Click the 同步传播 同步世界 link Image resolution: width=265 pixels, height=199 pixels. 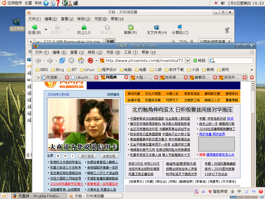(212, 134)
